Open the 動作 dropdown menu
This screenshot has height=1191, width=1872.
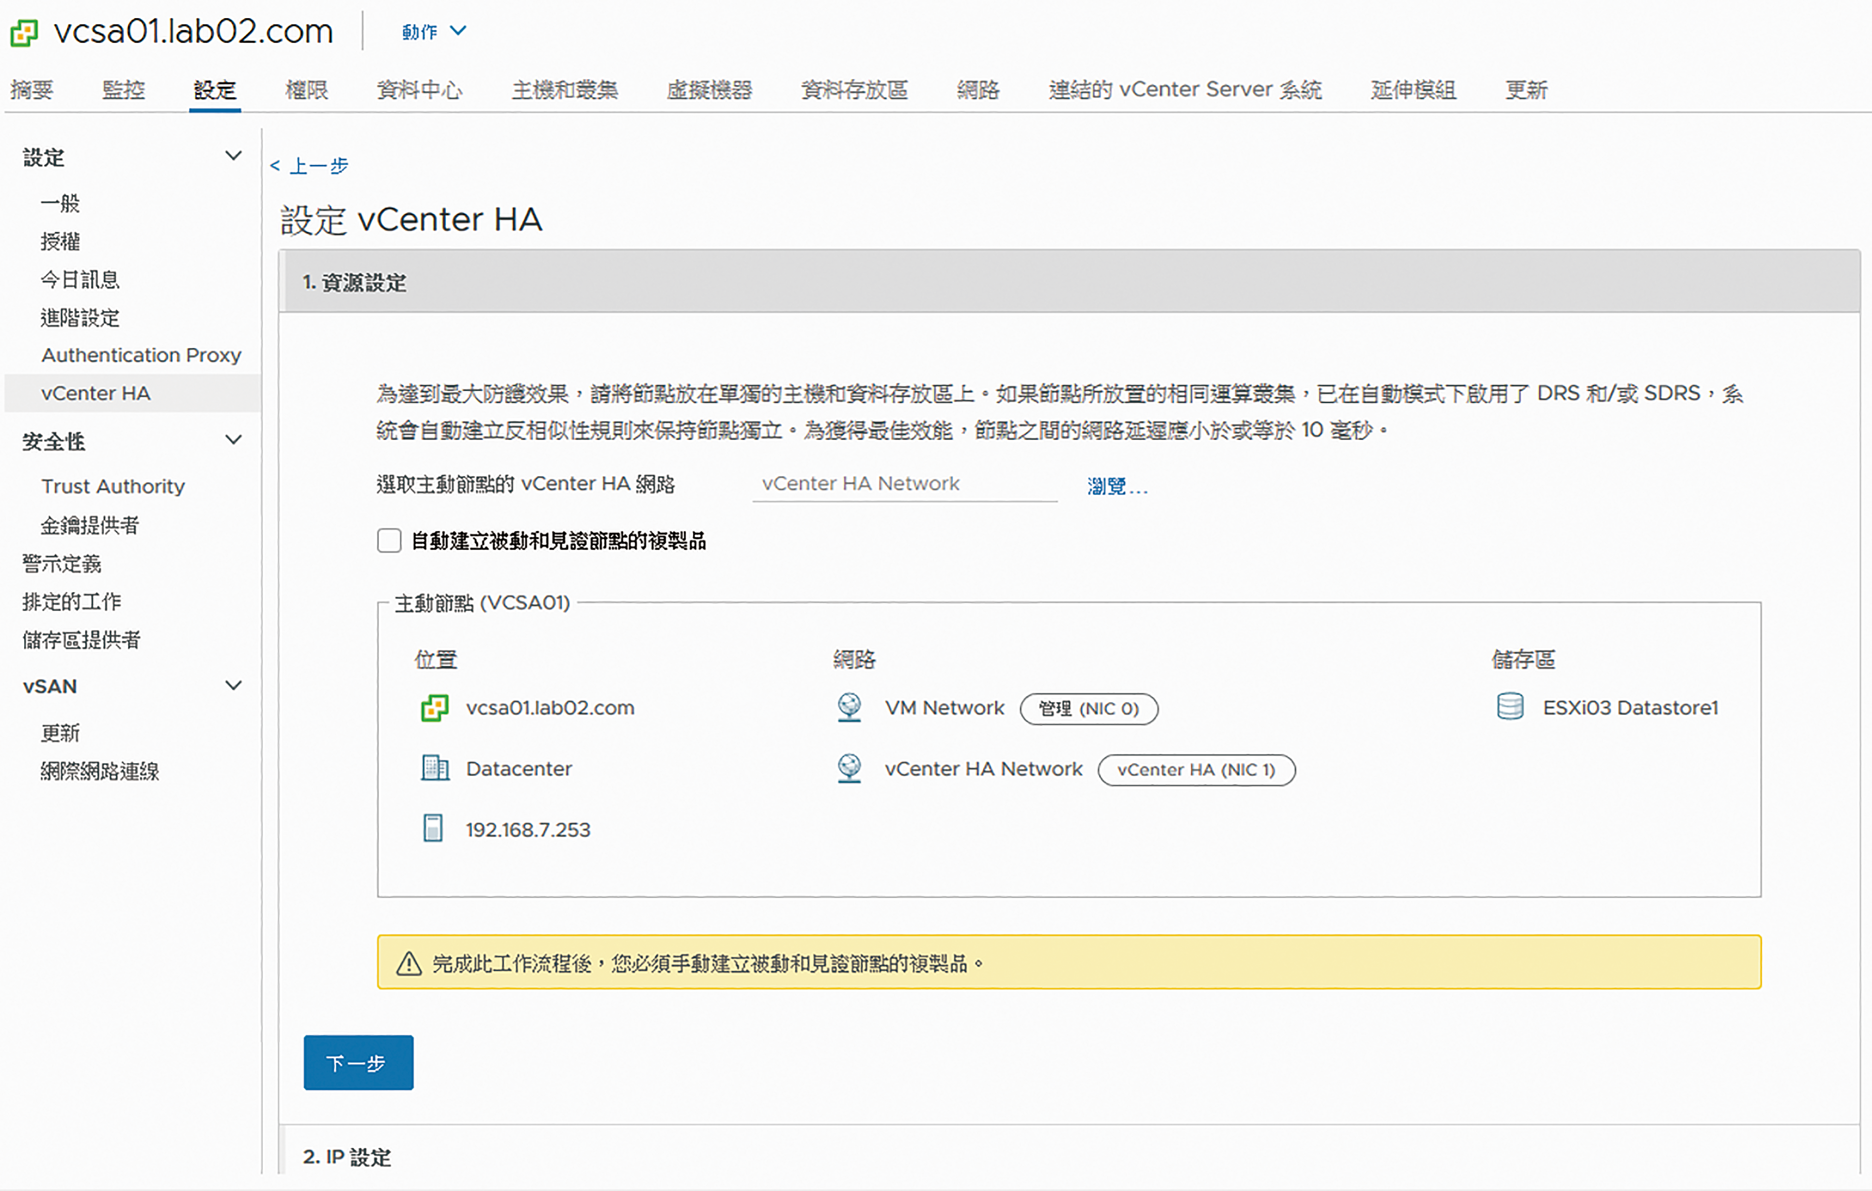pos(434,31)
